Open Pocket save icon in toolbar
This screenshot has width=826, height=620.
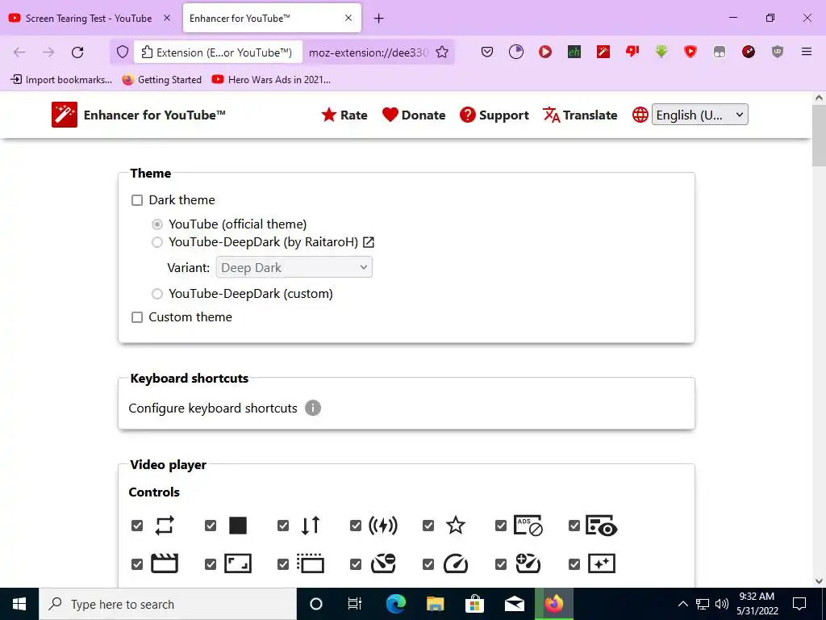(x=487, y=52)
